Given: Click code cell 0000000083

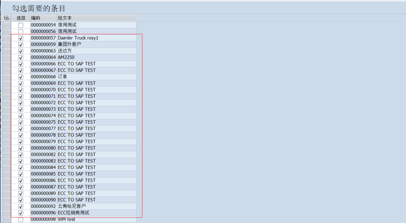Looking at the screenshot, I should [x=43, y=161].
